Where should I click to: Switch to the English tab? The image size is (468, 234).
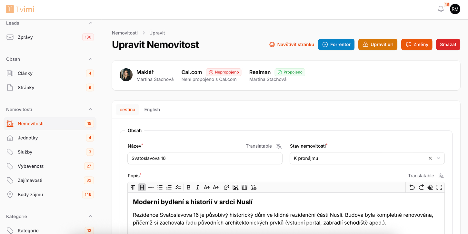152,110
